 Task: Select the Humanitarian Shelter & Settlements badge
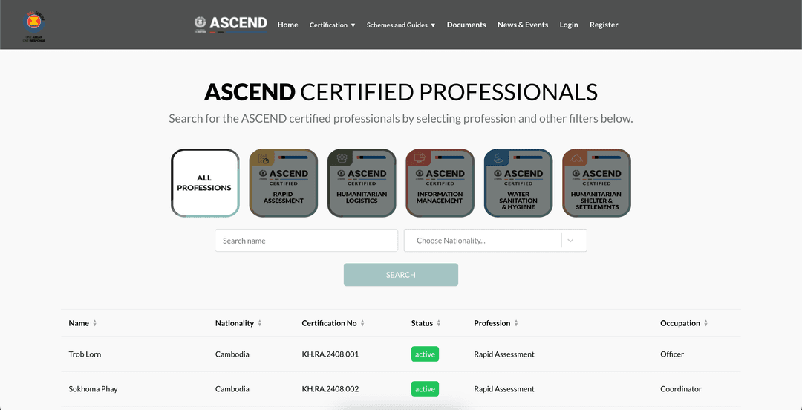(596, 183)
